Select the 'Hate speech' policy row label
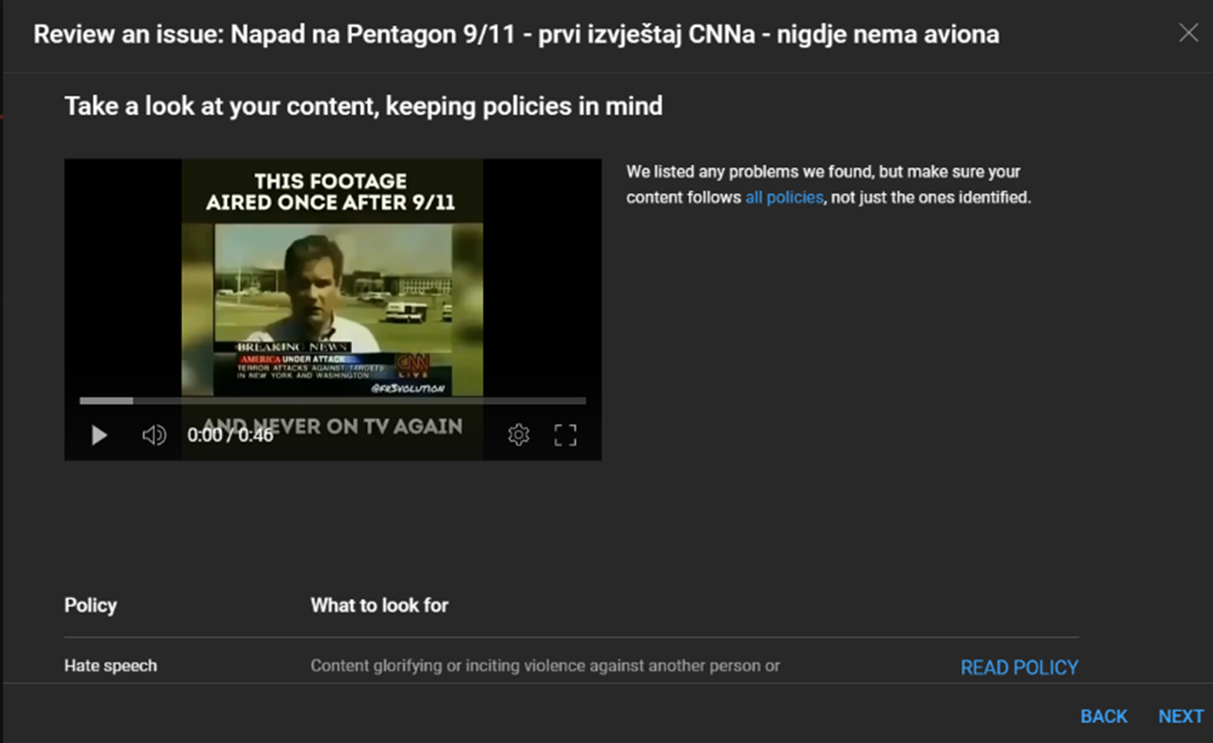Screen dimensions: 1213x743 point(111,666)
